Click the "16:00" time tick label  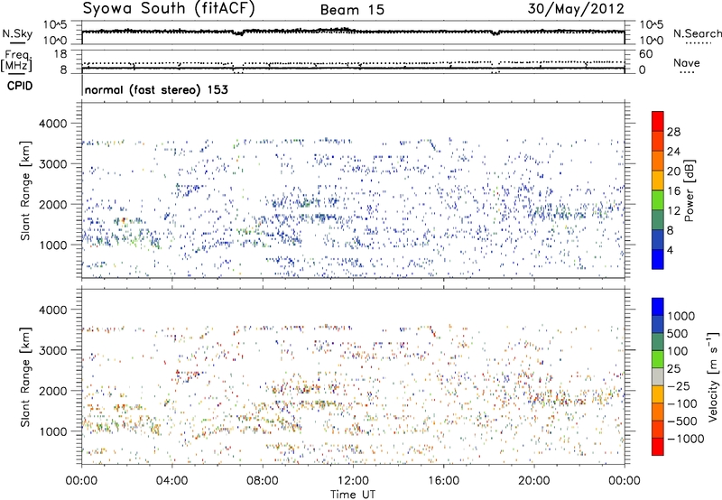tap(443, 481)
